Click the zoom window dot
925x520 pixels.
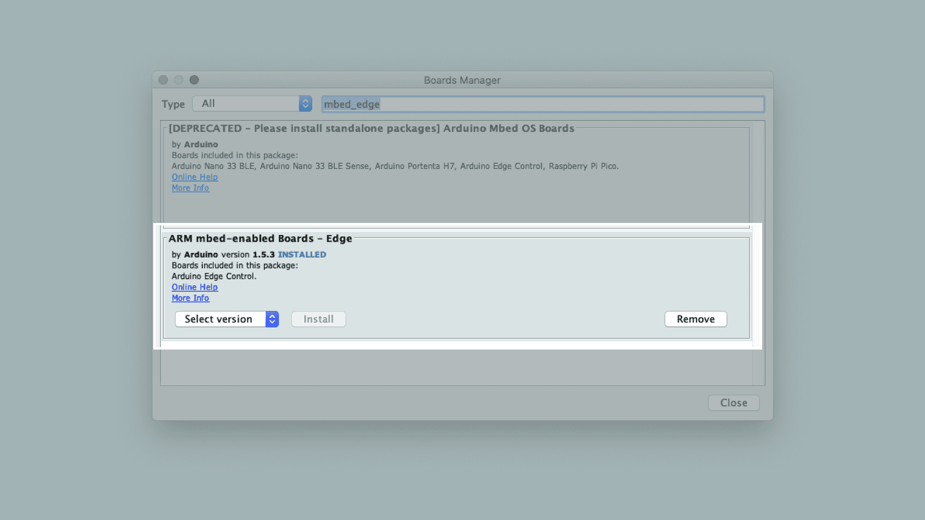194,80
